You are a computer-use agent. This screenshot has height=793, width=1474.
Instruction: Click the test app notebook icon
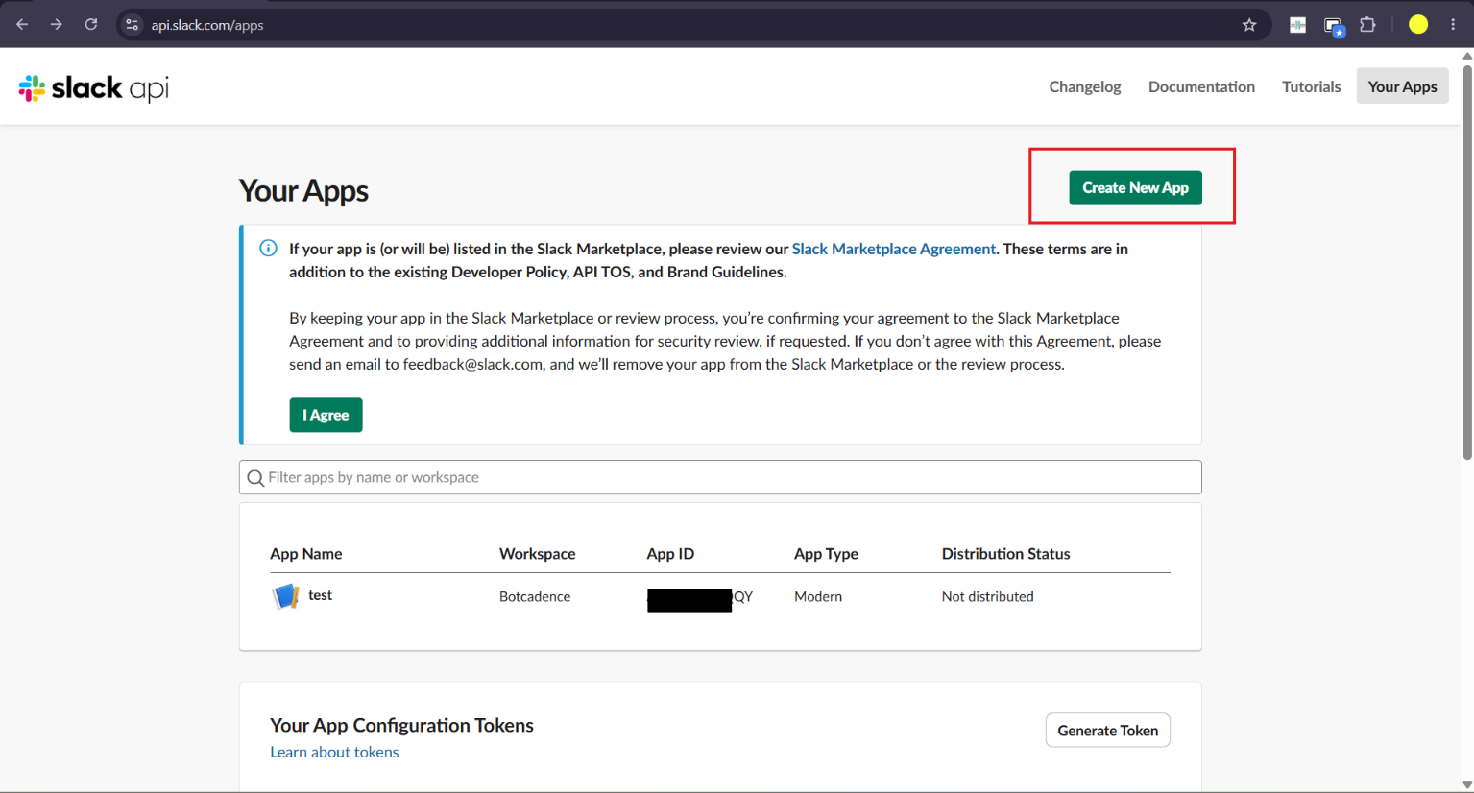pos(285,596)
